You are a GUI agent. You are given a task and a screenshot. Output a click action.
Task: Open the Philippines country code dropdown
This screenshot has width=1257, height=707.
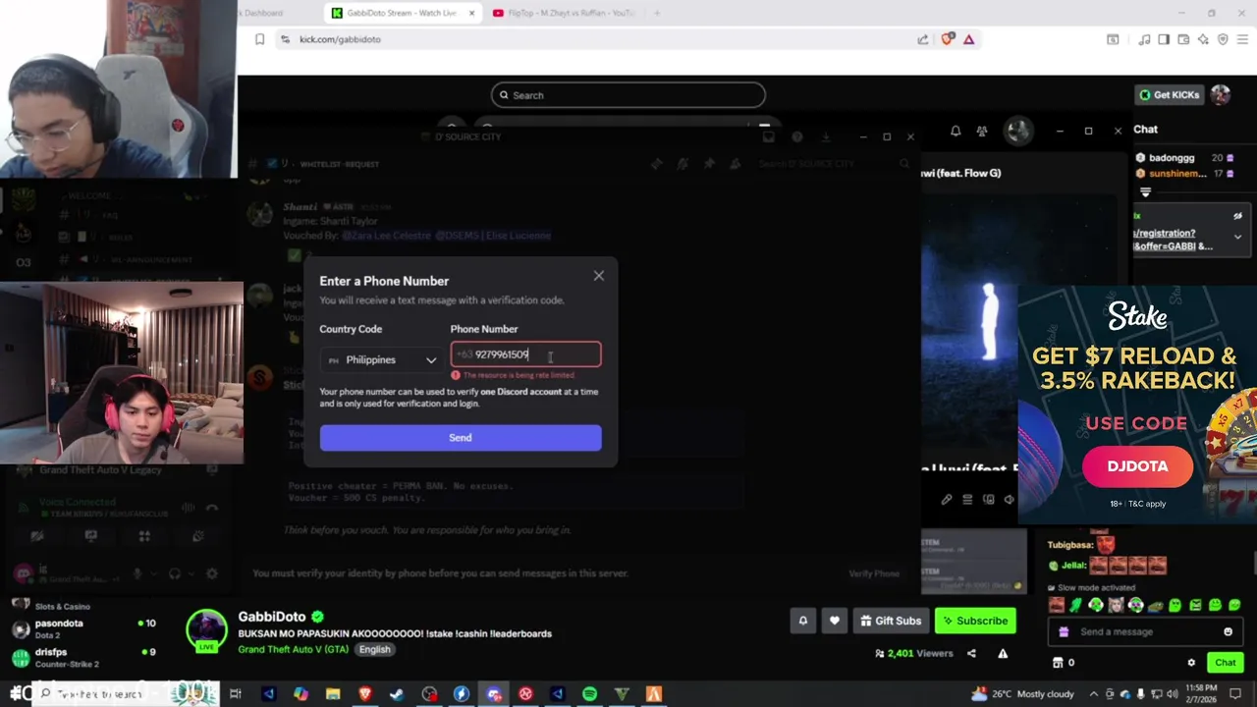tap(380, 360)
